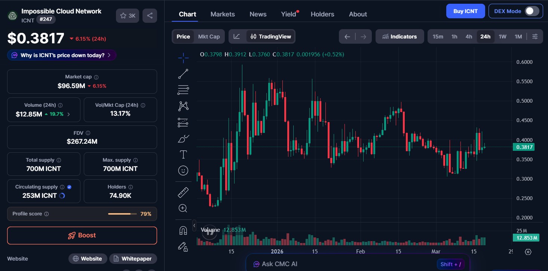Viewport: 548px width, 271px height.
Task: Open the Whitepaper link
Action: coord(133,258)
